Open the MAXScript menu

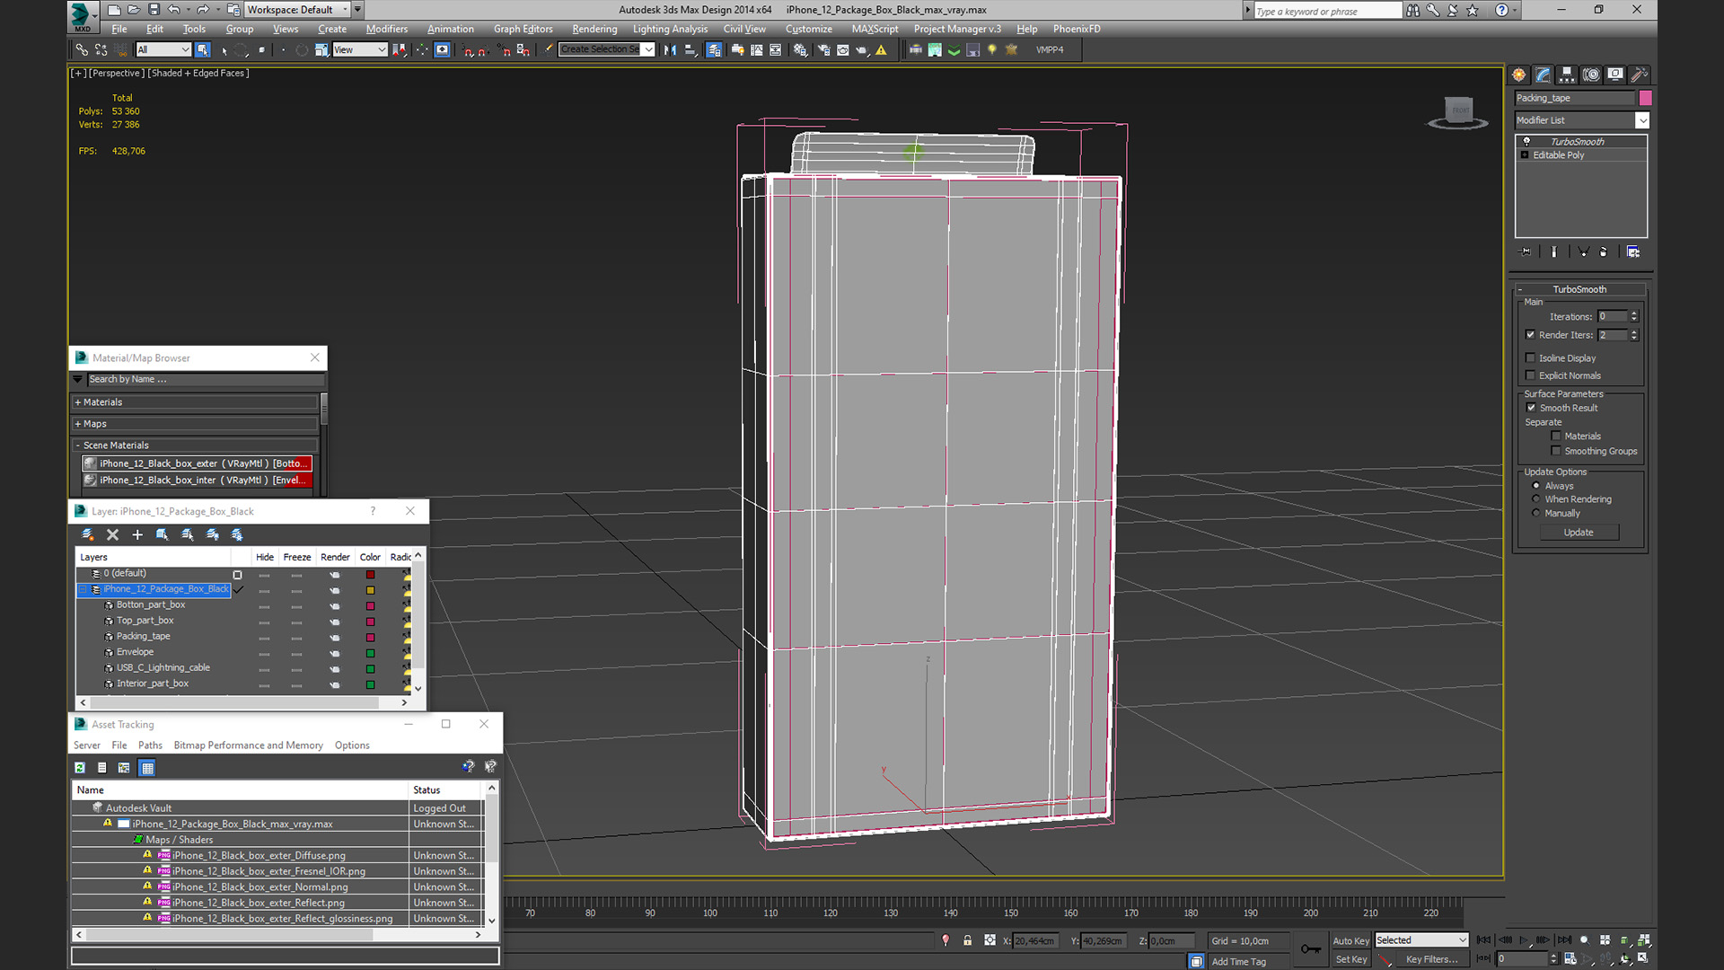[x=875, y=29]
